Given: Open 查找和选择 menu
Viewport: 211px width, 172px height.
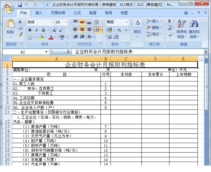Looking at the screenshot, I should [194, 29].
